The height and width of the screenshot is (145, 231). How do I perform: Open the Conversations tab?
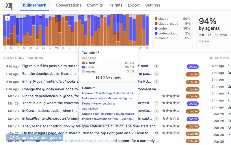point(68,5)
